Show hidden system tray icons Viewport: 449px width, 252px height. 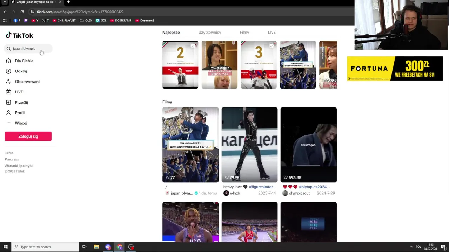click(x=411, y=247)
